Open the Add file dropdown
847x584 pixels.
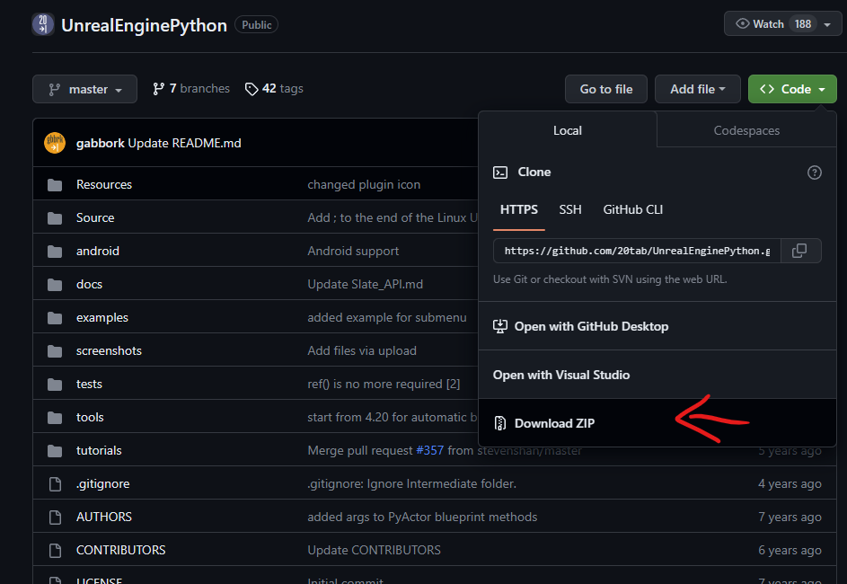click(698, 89)
